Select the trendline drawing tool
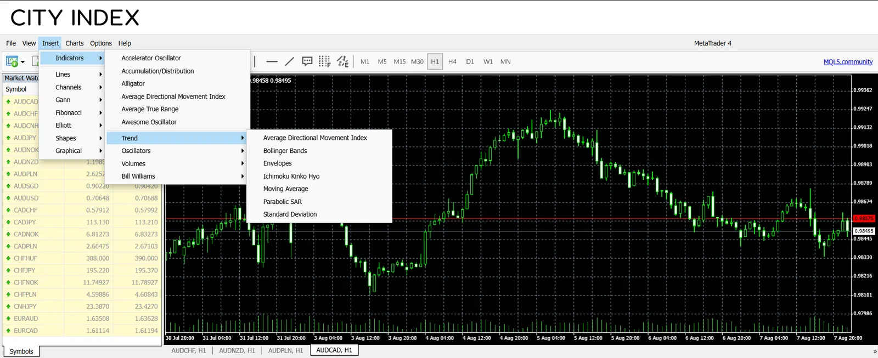 coord(290,61)
